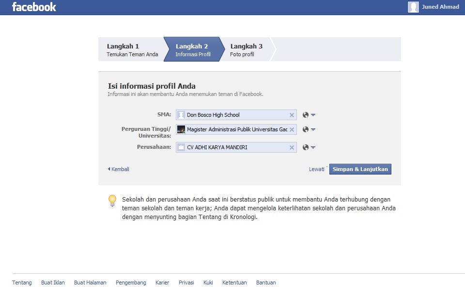The image size is (465, 298).
Task: Select Langkah 2 Informasi Profil step
Action: pyautogui.click(x=193, y=49)
